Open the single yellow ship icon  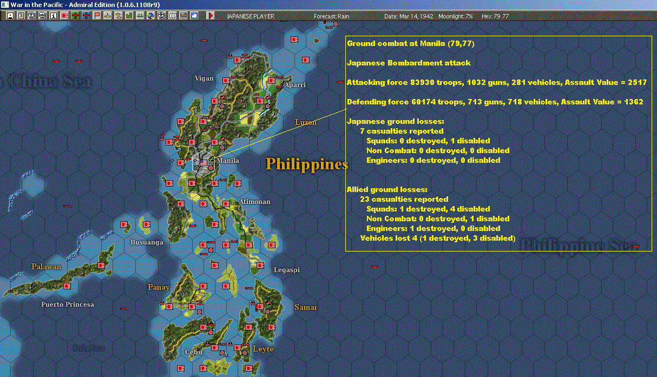click(108, 16)
